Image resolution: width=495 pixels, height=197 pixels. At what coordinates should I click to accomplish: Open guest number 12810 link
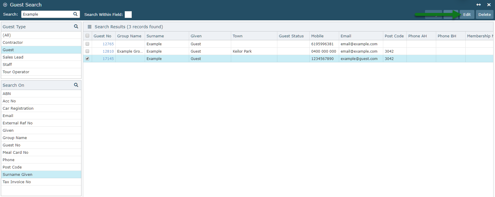108,51
